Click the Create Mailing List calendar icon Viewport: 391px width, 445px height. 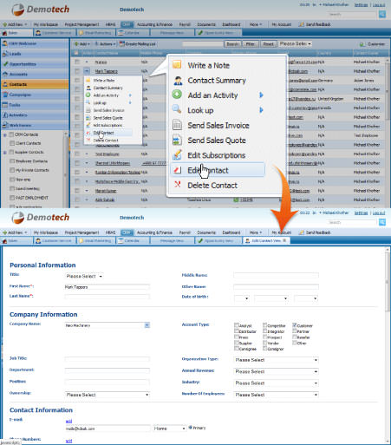[x=122, y=44]
